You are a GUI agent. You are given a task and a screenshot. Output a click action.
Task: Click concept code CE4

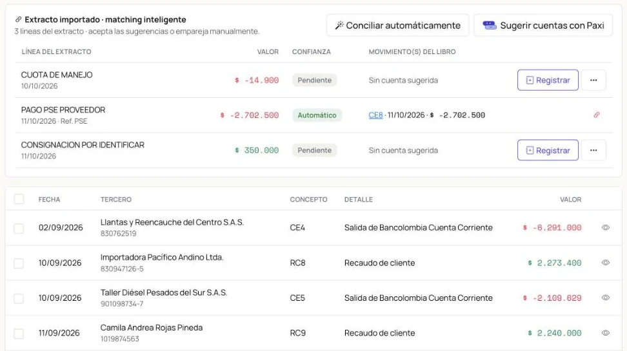coord(297,227)
